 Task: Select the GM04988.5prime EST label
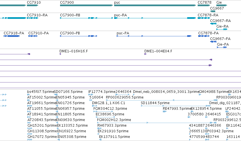click(x=214, y=92)
